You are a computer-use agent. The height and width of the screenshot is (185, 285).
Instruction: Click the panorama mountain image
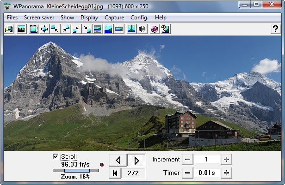pyautogui.click(x=142, y=93)
